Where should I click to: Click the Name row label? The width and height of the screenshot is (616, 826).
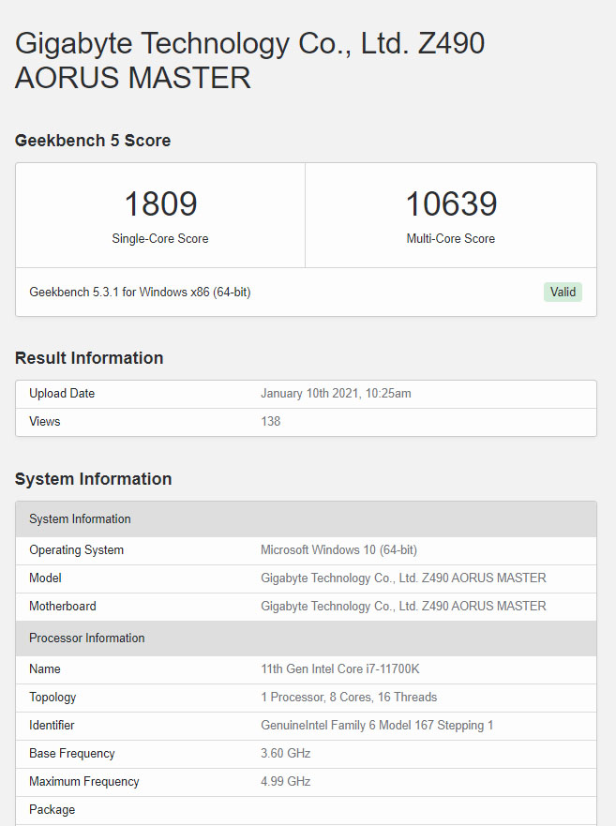[45, 669]
